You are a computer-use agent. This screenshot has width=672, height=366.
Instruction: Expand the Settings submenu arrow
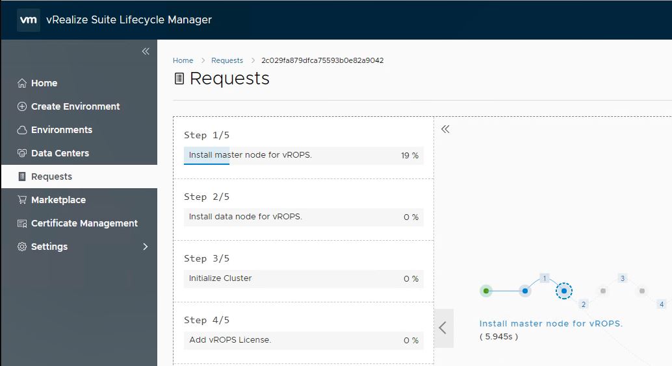146,247
